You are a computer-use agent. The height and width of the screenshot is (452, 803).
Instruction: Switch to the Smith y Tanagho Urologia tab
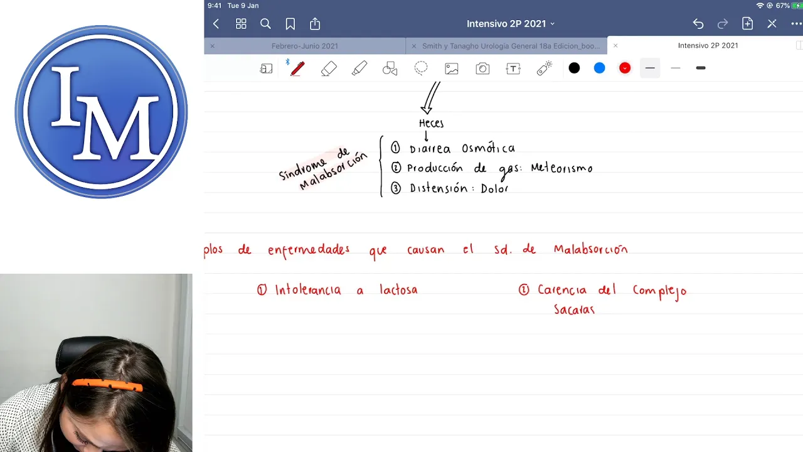click(x=511, y=46)
